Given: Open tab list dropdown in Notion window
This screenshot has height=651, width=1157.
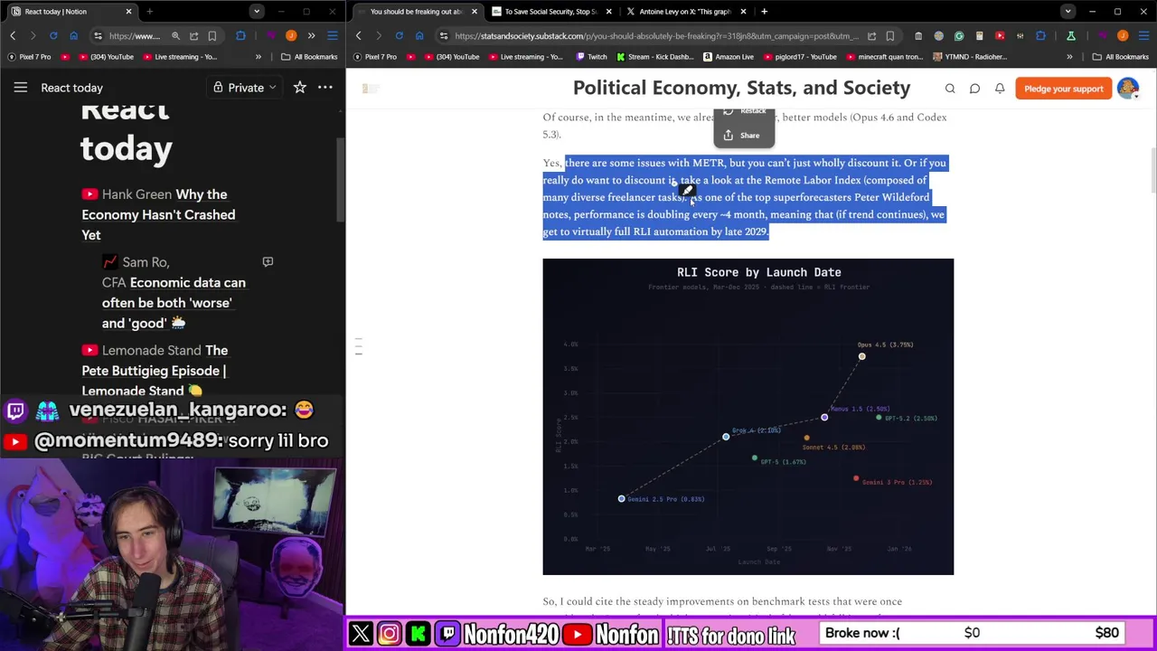Looking at the screenshot, I should tap(257, 12).
